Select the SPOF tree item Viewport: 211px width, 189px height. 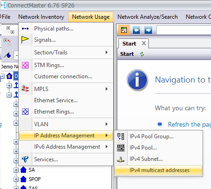[35, 179]
